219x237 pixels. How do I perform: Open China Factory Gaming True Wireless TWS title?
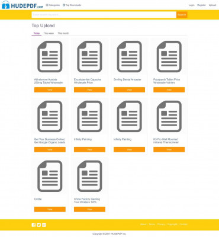coord(87,201)
